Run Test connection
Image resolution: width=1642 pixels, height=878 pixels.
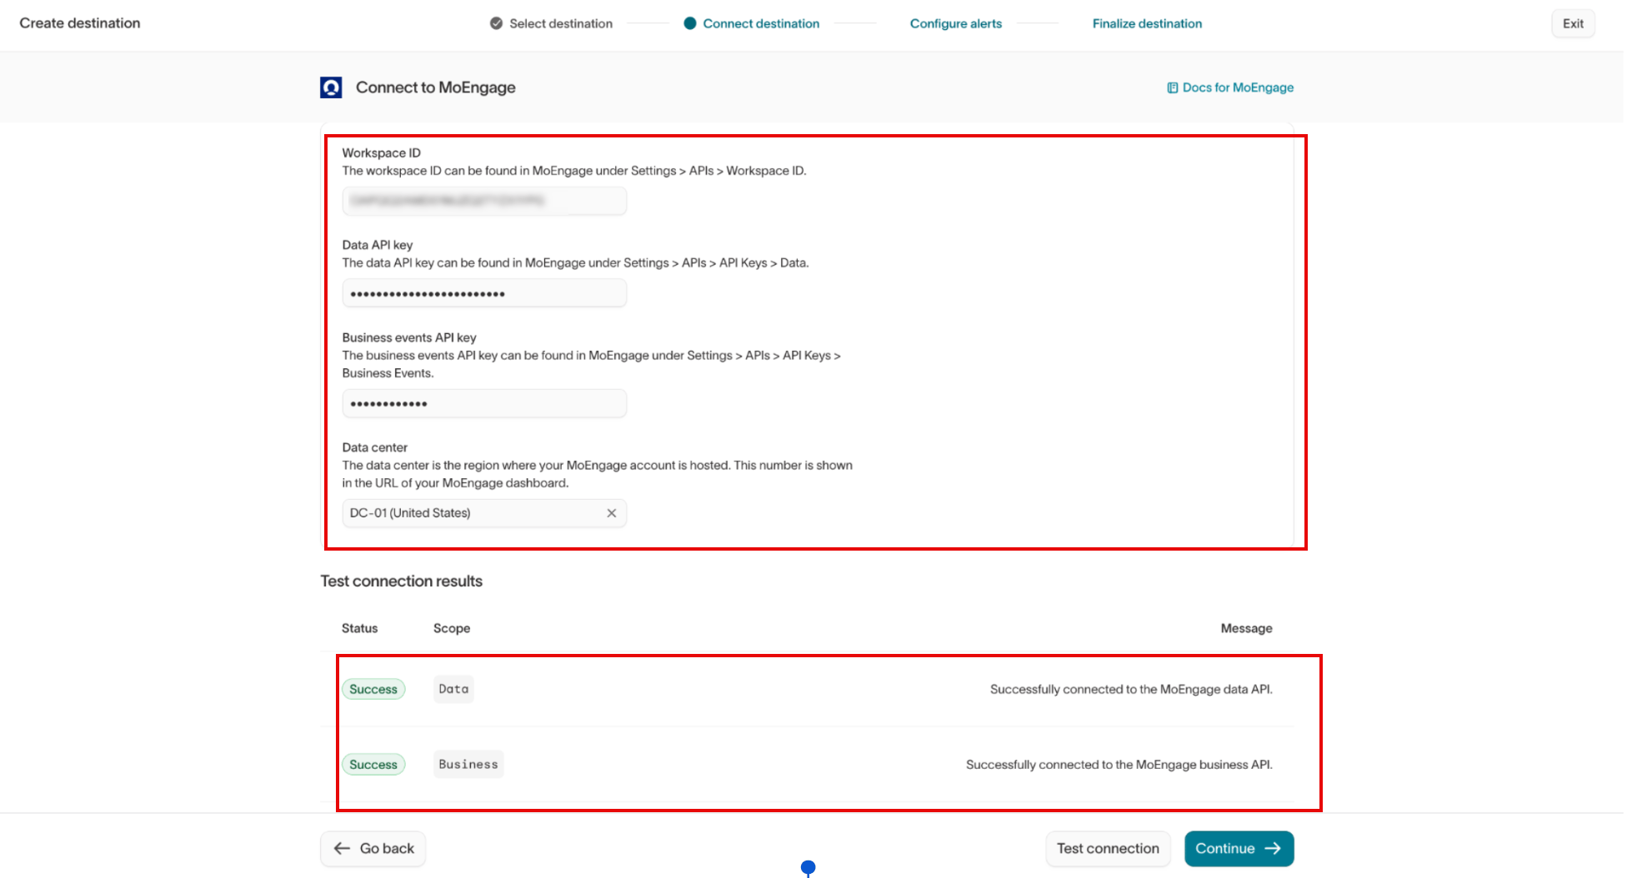click(x=1108, y=849)
